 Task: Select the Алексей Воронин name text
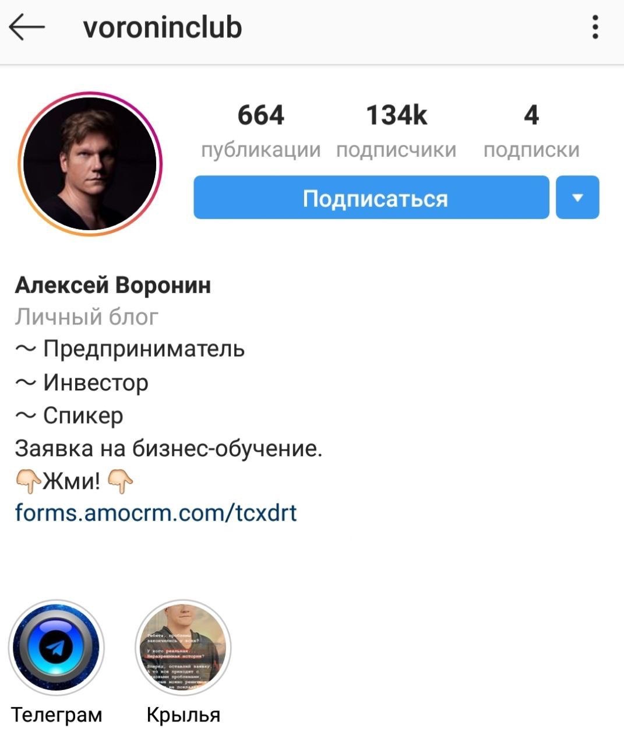113,286
